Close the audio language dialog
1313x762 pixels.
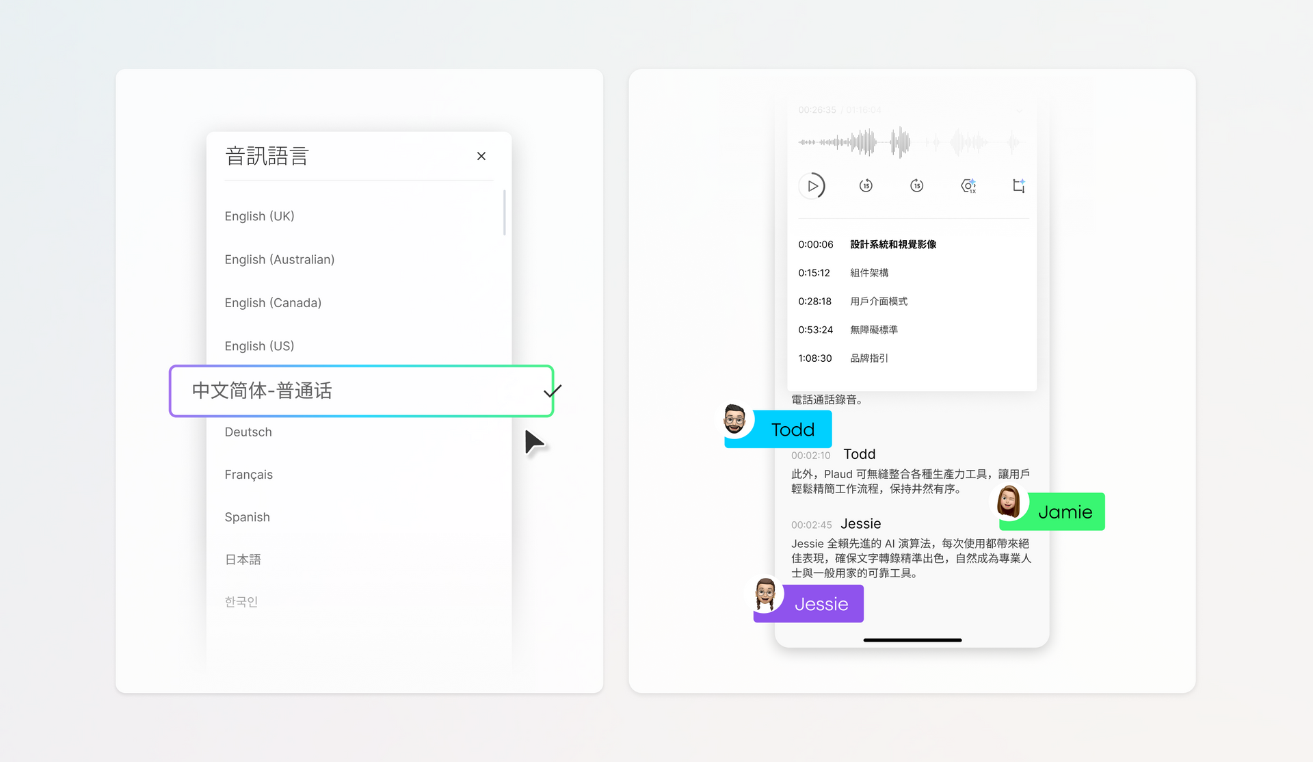click(x=481, y=157)
